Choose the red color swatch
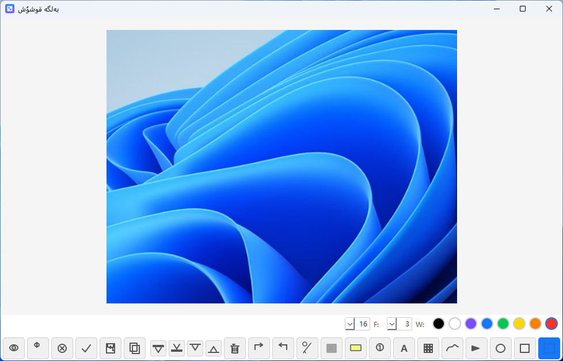The image size is (563, 361). [x=551, y=324]
